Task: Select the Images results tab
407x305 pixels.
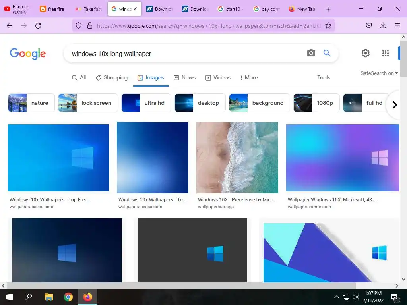Action: pyautogui.click(x=151, y=77)
